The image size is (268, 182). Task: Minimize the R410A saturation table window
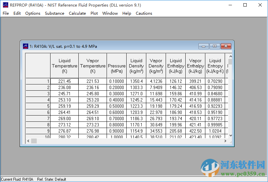pyautogui.click(x=204, y=46)
